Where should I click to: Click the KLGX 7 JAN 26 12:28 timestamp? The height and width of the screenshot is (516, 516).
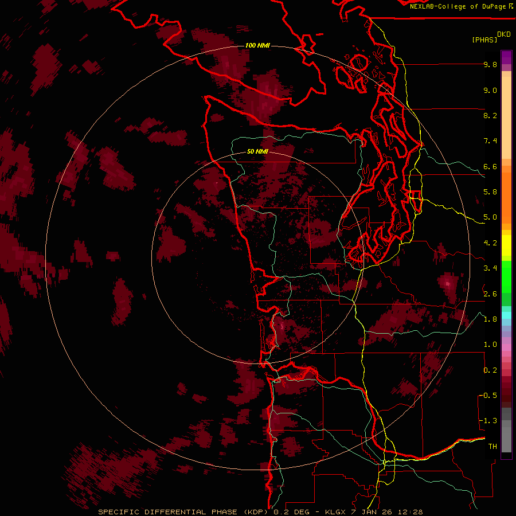[374, 512]
